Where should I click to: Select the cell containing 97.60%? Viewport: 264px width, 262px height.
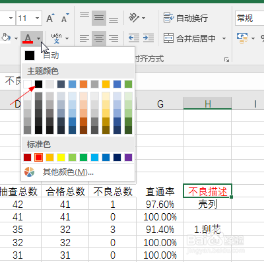[x=160, y=204]
